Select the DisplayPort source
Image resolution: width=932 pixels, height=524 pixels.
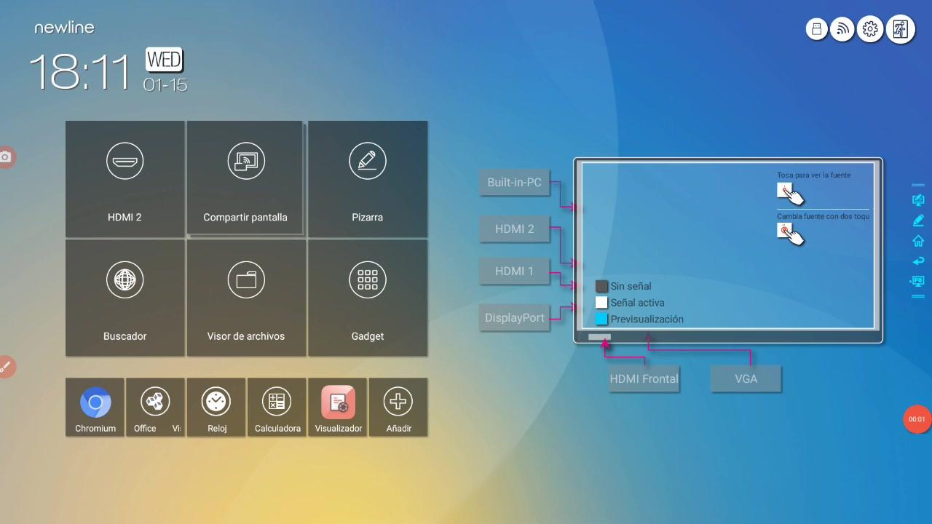[x=515, y=317]
